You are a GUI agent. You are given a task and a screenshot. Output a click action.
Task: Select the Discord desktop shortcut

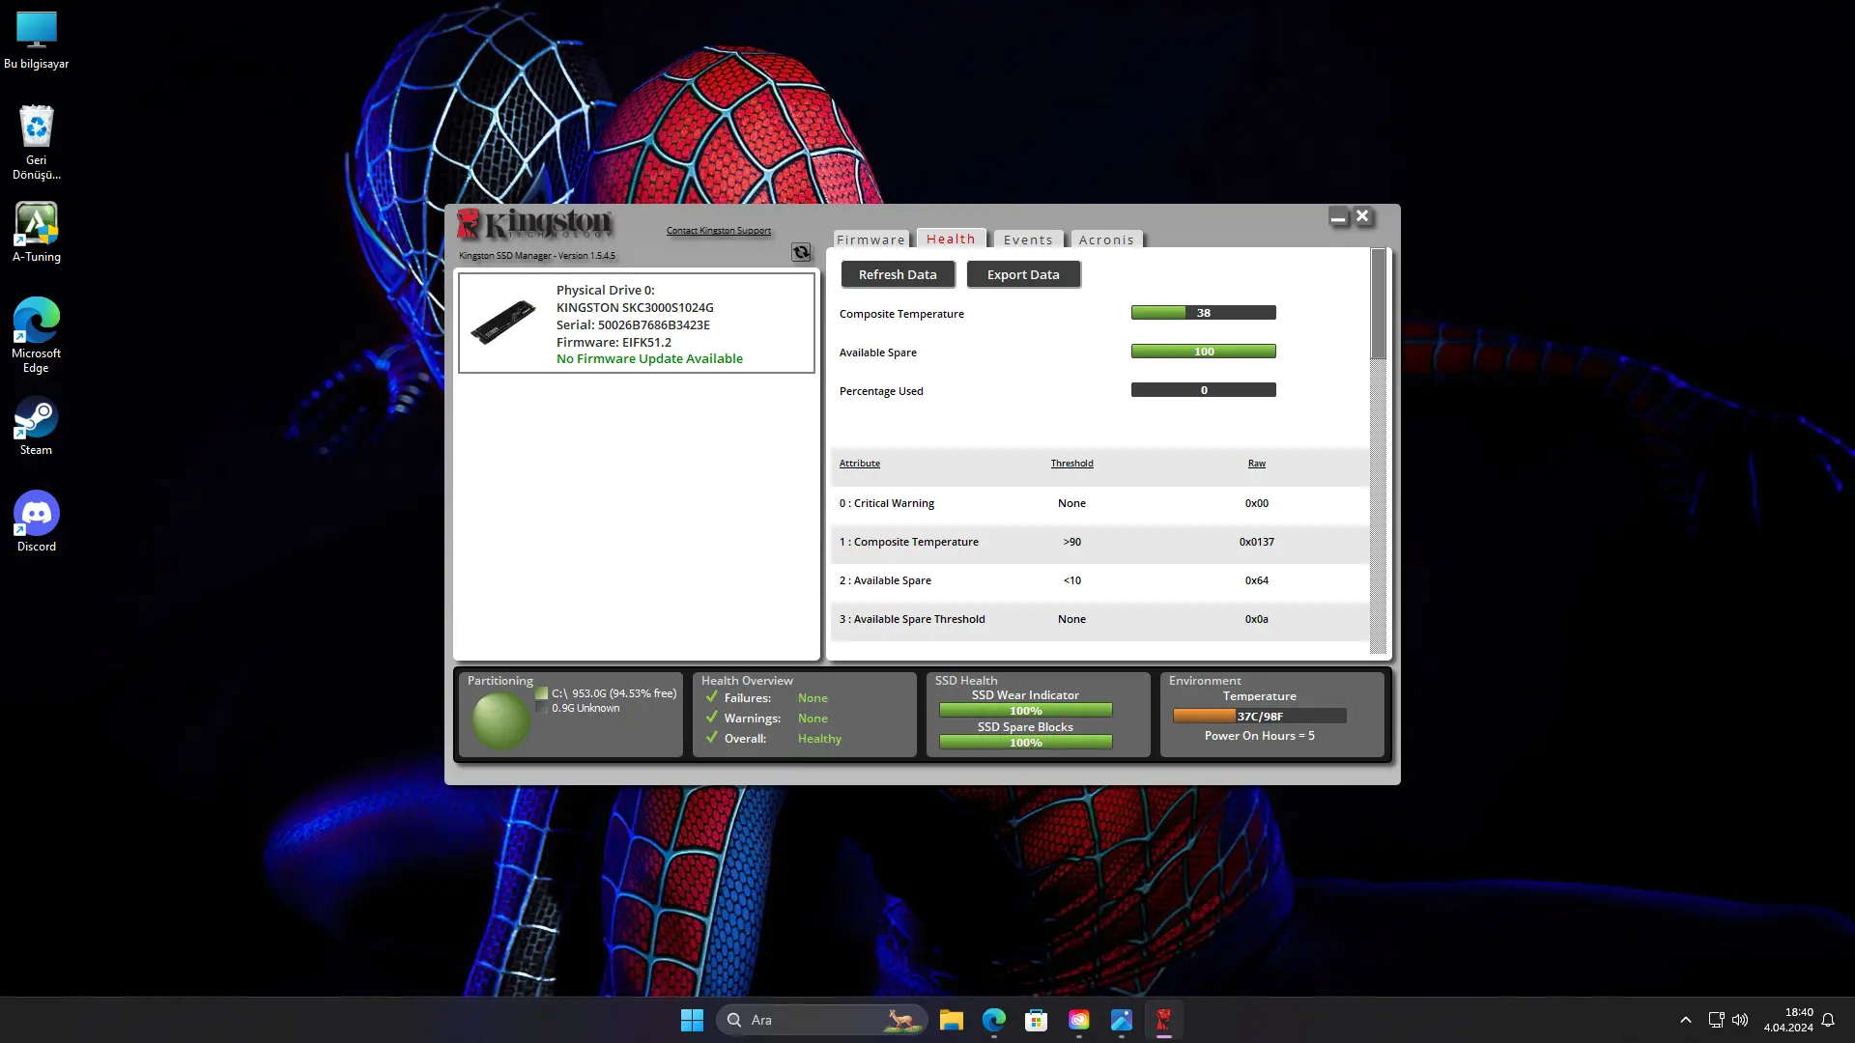37,521
